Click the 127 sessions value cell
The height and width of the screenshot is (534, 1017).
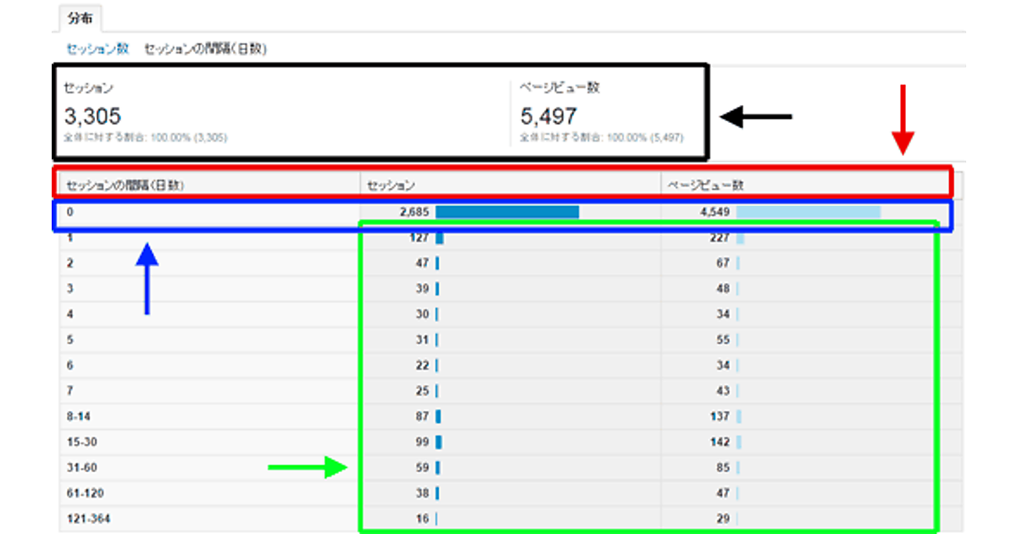pos(417,238)
